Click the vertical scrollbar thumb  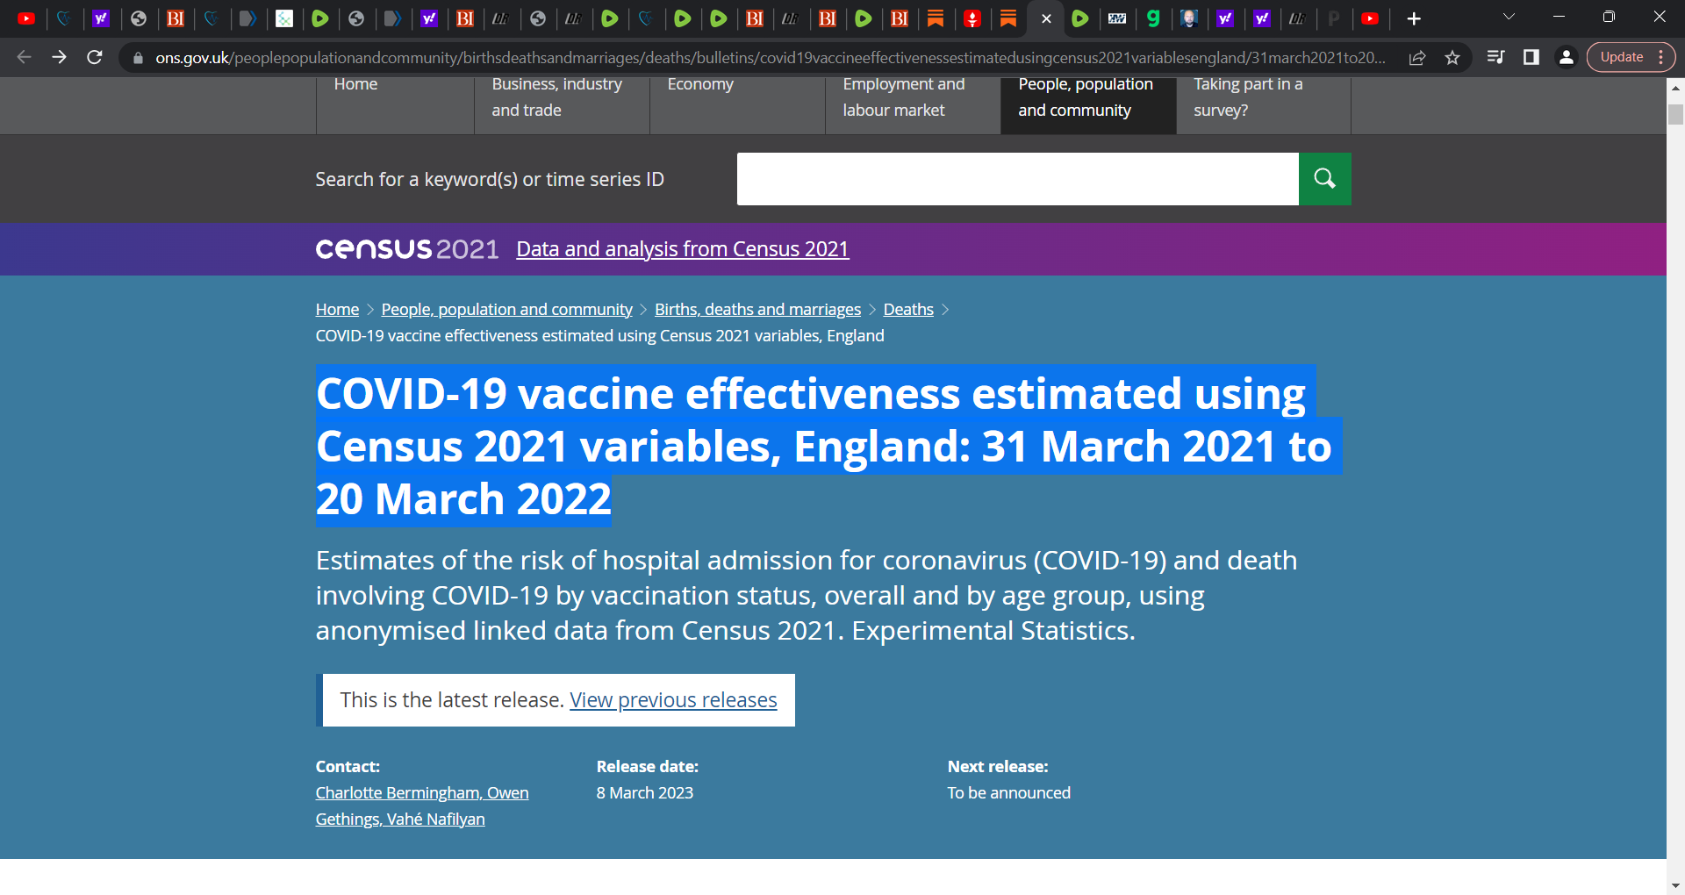(x=1675, y=115)
